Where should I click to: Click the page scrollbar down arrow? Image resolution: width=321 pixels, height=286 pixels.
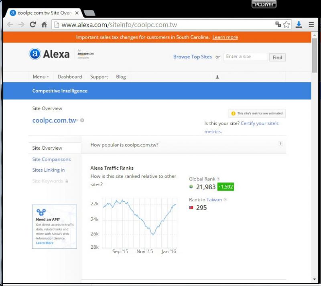coord(315,279)
